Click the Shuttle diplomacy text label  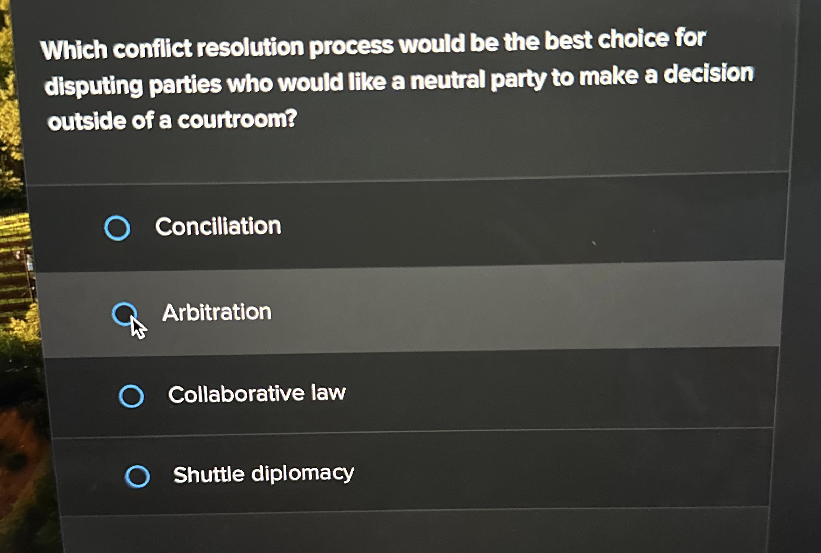pos(264,473)
